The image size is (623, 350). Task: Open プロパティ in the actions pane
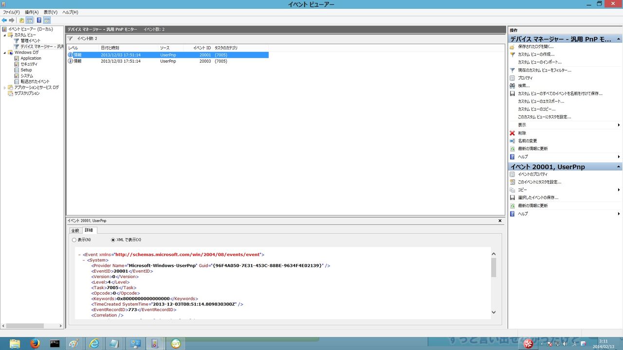click(525, 78)
